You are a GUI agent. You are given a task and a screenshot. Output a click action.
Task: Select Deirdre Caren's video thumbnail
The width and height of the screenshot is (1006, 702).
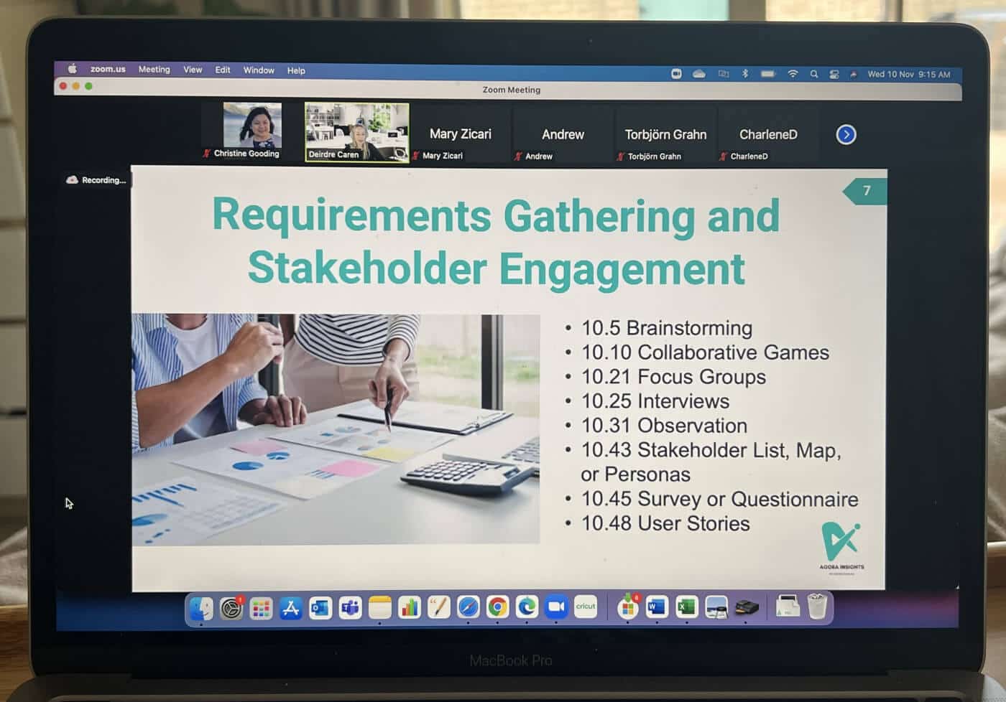click(357, 132)
